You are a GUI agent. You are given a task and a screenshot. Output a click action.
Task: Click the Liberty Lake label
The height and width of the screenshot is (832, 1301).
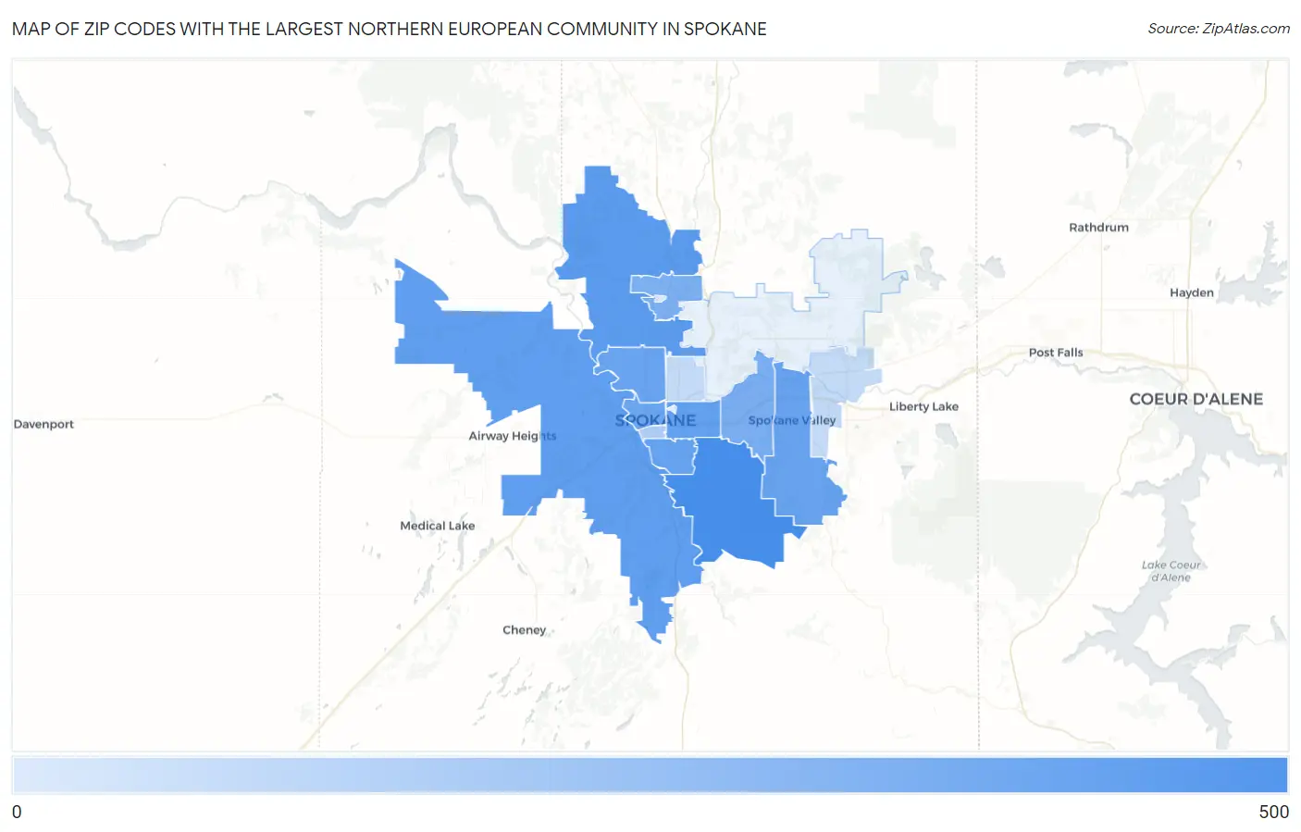923,406
